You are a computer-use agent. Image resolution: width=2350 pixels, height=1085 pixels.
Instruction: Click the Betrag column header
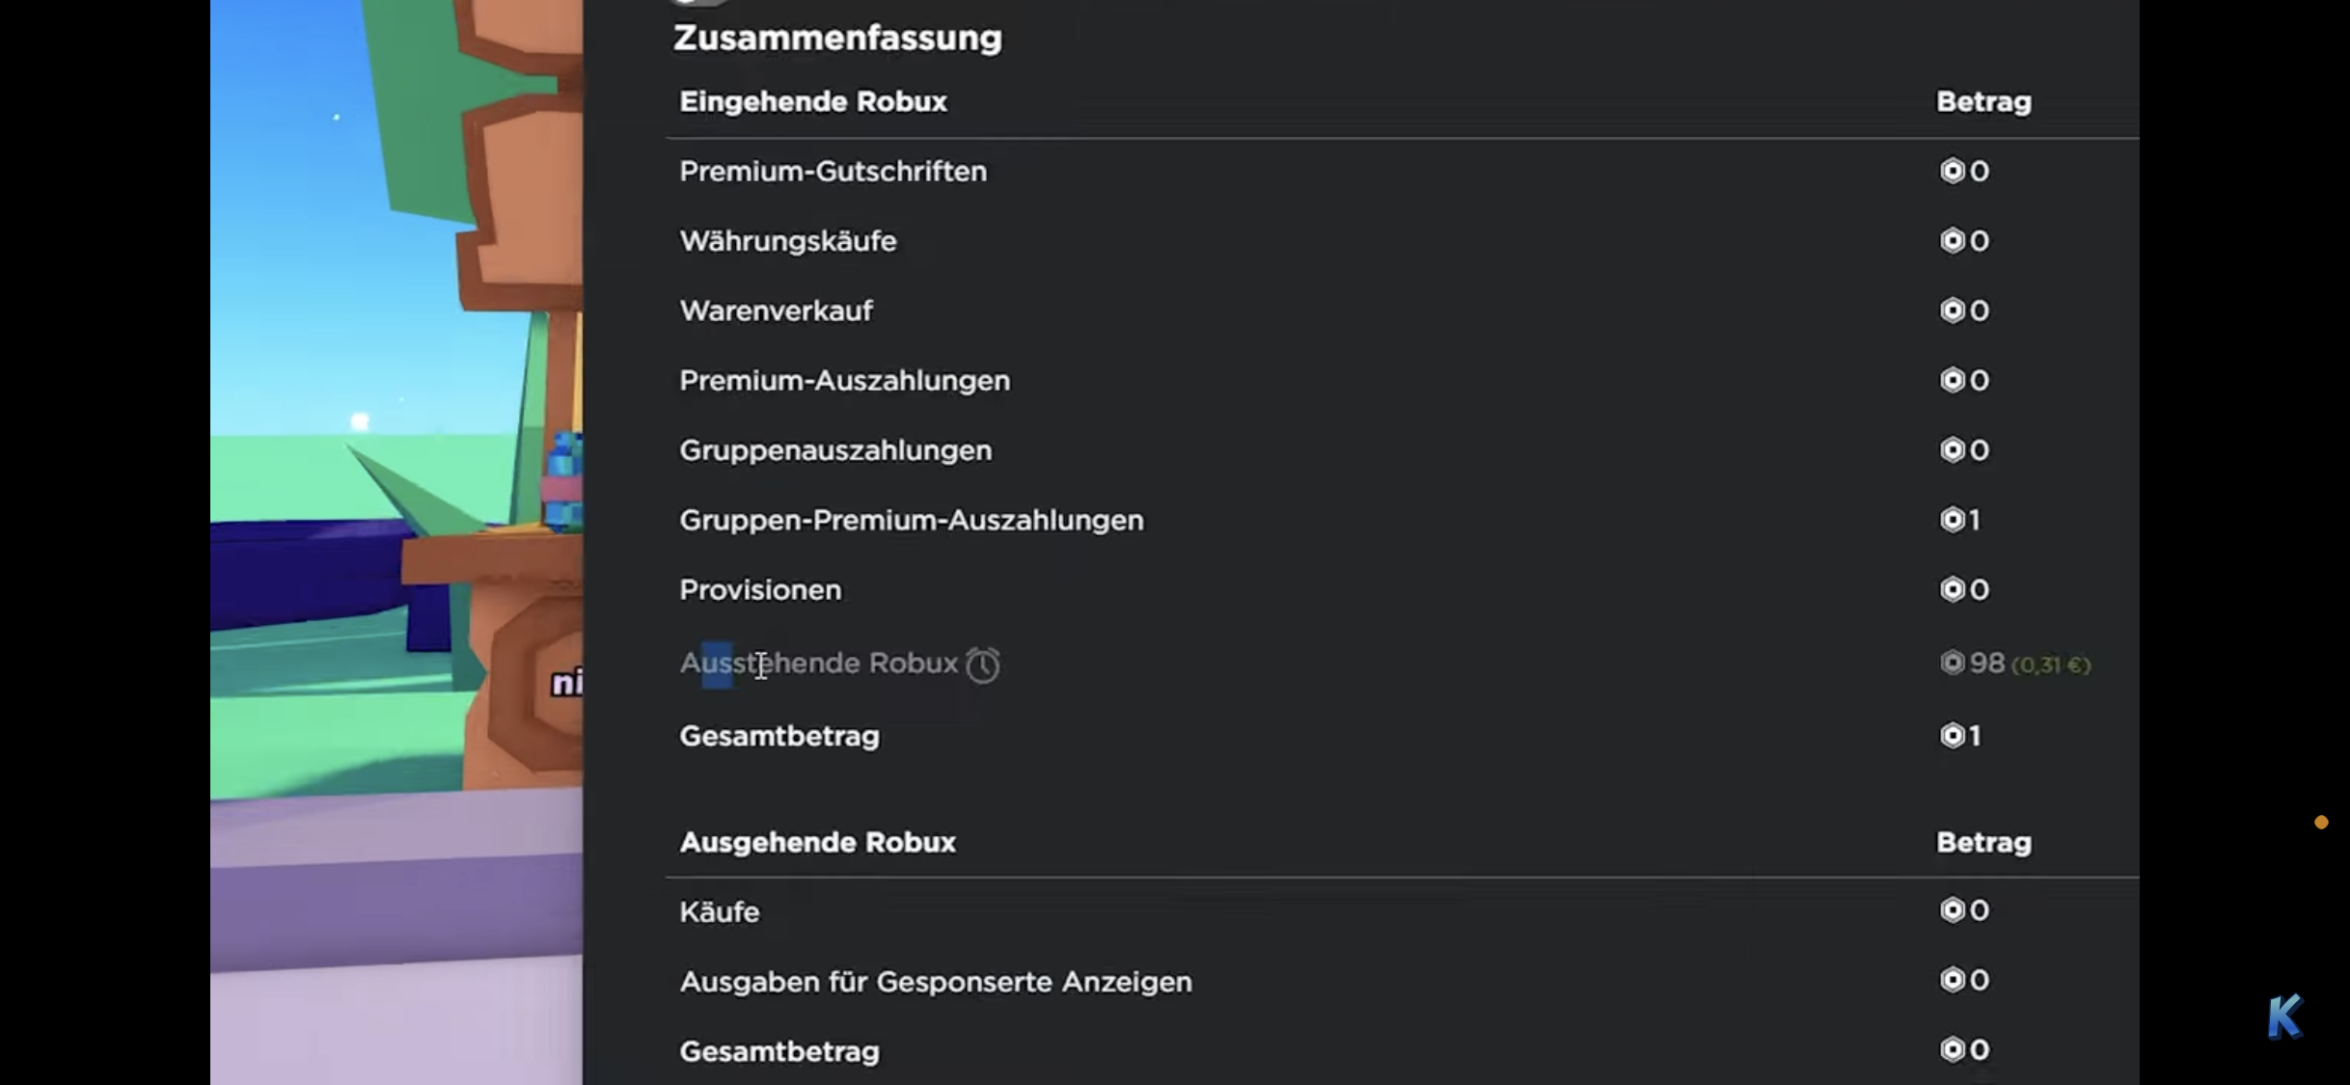point(1983,100)
